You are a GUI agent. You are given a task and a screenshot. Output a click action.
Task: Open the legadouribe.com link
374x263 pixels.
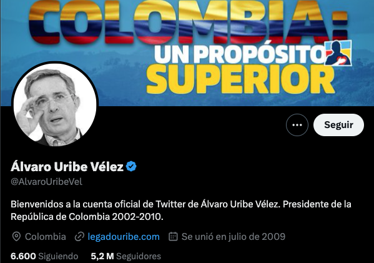point(124,237)
